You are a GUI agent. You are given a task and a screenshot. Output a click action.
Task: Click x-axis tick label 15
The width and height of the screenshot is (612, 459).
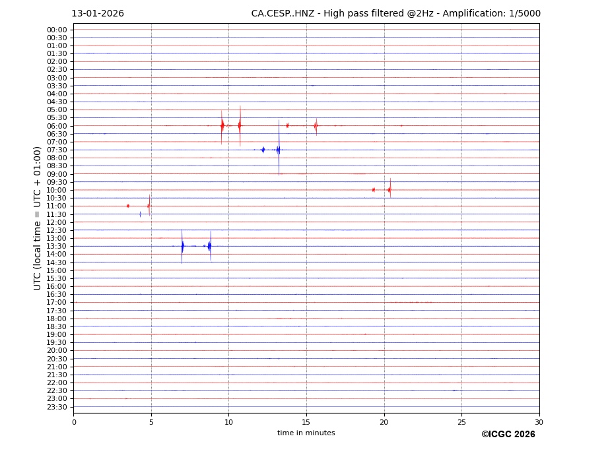tap(306, 422)
